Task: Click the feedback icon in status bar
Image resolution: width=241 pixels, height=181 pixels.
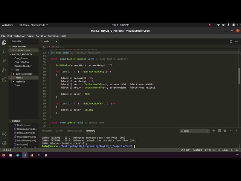Action: tap(232, 150)
